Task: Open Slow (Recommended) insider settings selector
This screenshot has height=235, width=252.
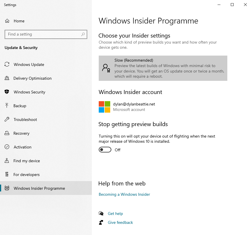Action: click(x=163, y=68)
